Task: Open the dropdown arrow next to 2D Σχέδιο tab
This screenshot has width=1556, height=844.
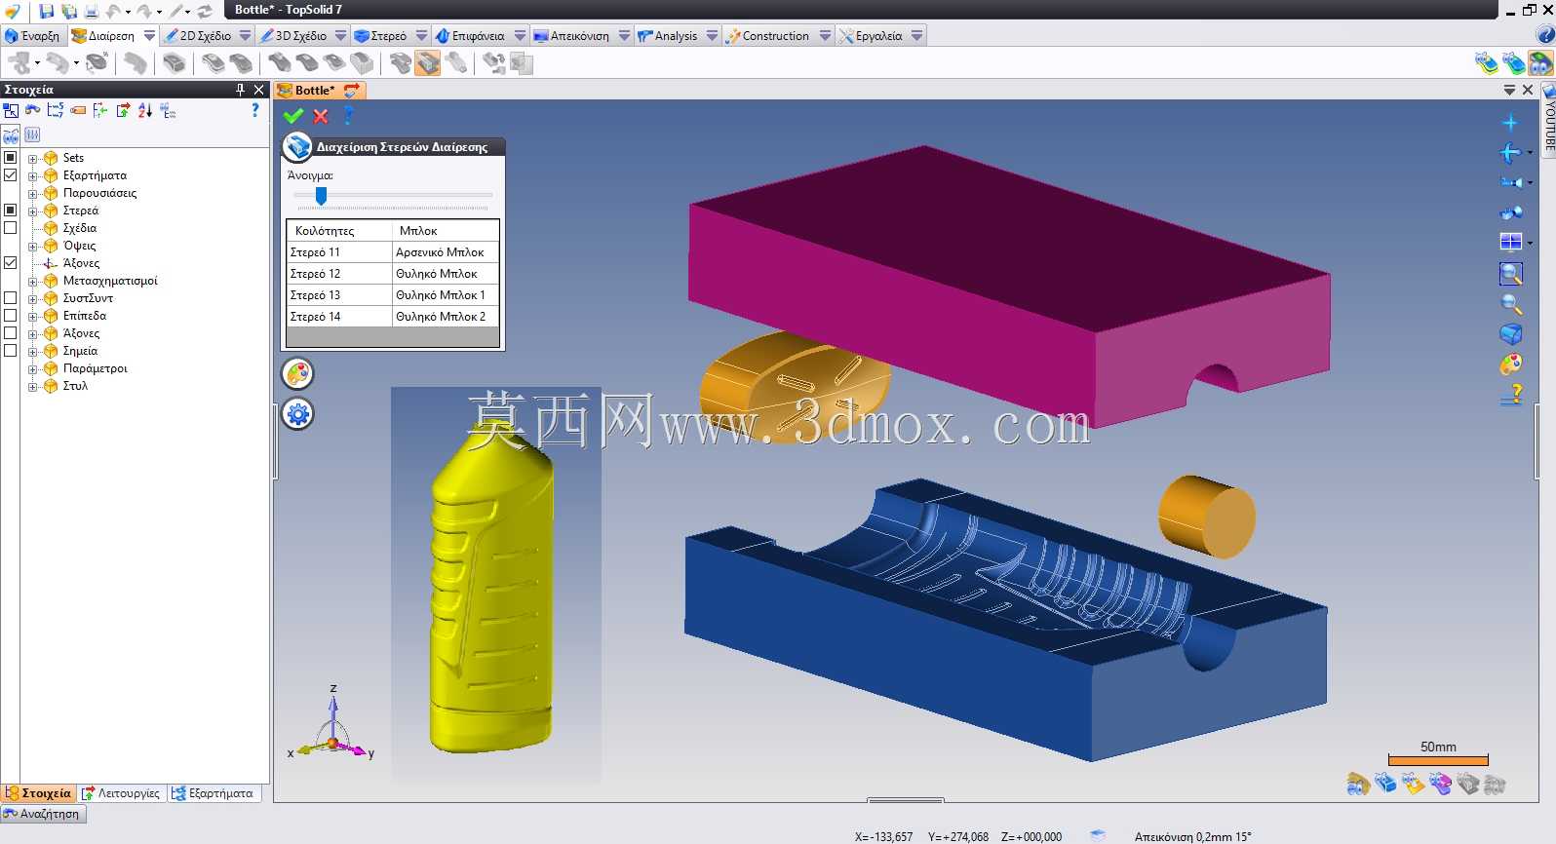Action: pyautogui.click(x=245, y=35)
